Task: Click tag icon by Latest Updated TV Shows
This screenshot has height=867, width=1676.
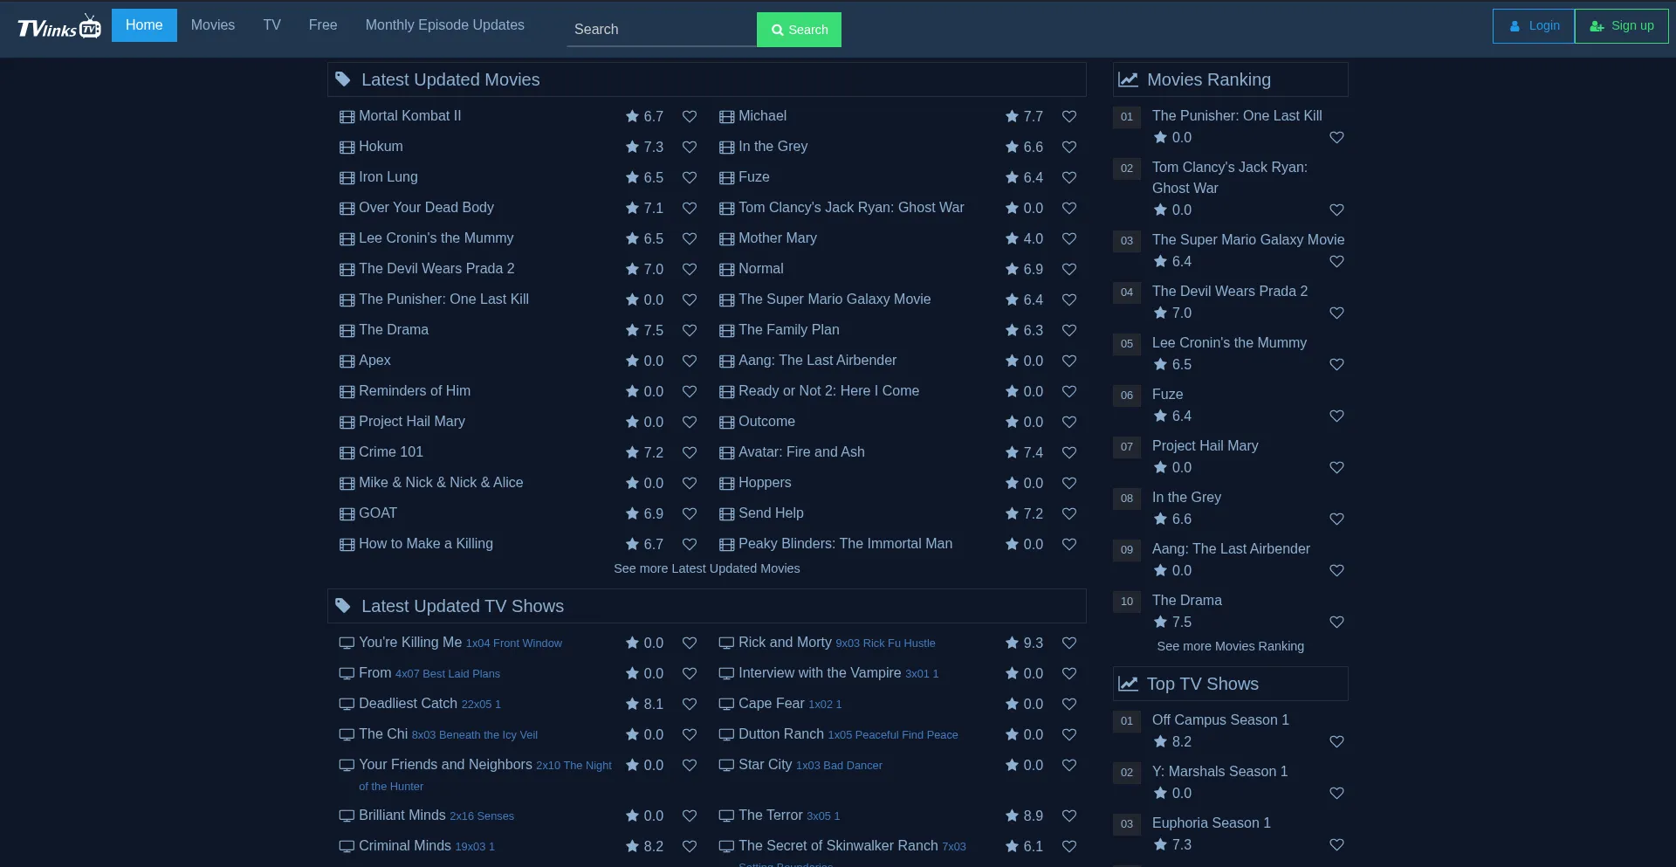Action: pos(343,606)
